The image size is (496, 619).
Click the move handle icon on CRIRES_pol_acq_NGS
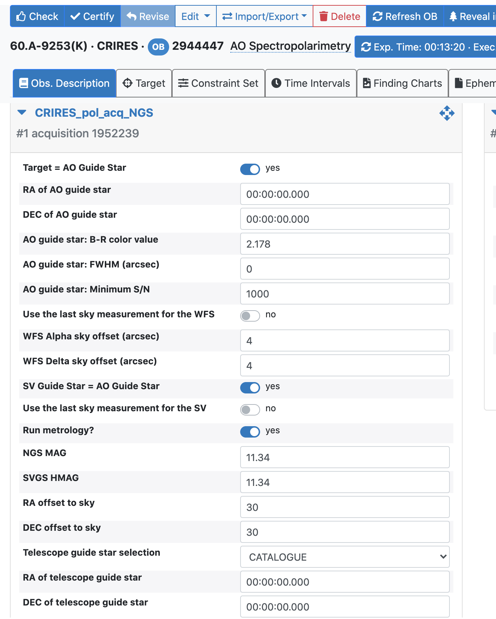coord(447,113)
